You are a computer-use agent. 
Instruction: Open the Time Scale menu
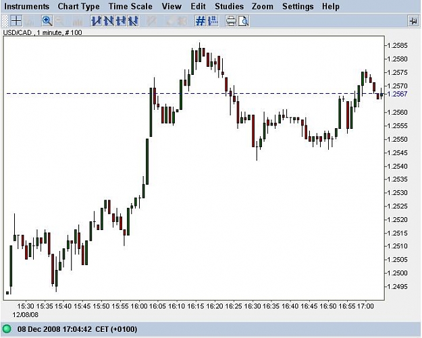[130, 7]
